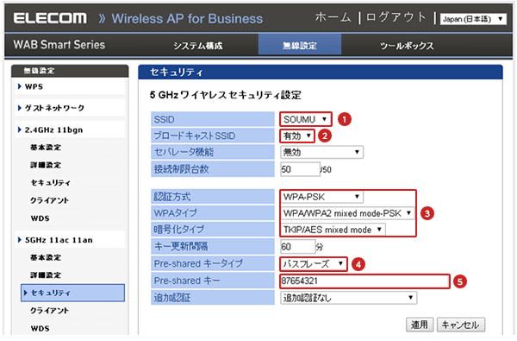Open the ブロードキャストSSID dropdown
517x341 pixels.
(297, 136)
